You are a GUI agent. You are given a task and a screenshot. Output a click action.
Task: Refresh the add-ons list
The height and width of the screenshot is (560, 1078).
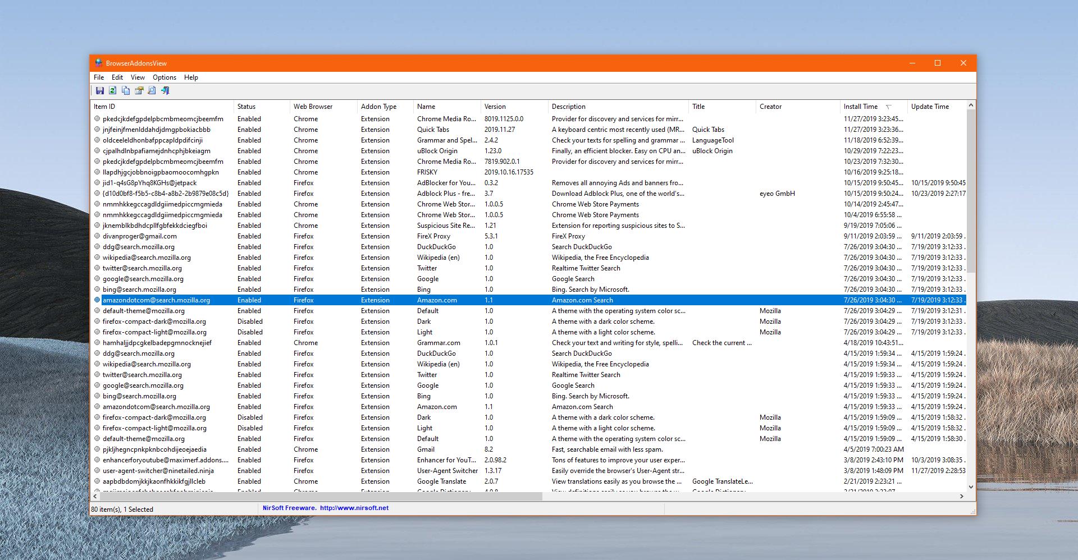113,90
